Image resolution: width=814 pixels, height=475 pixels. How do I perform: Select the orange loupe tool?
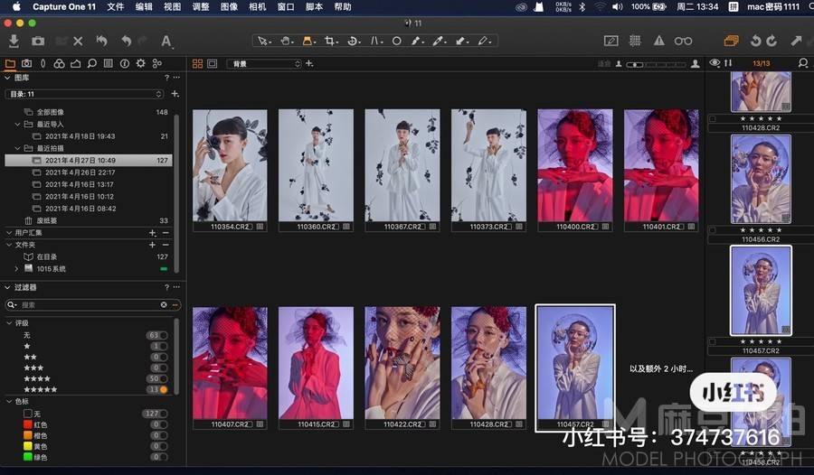[308, 41]
